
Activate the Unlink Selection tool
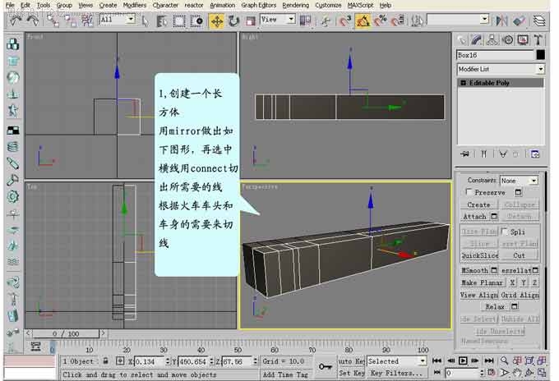[x=70, y=21]
